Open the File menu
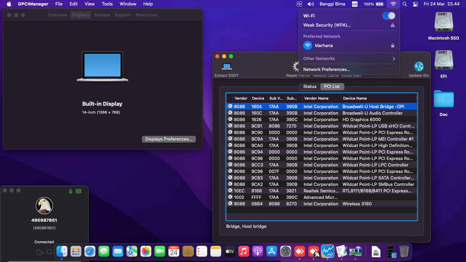This screenshot has width=466, height=262. click(59, 4)
